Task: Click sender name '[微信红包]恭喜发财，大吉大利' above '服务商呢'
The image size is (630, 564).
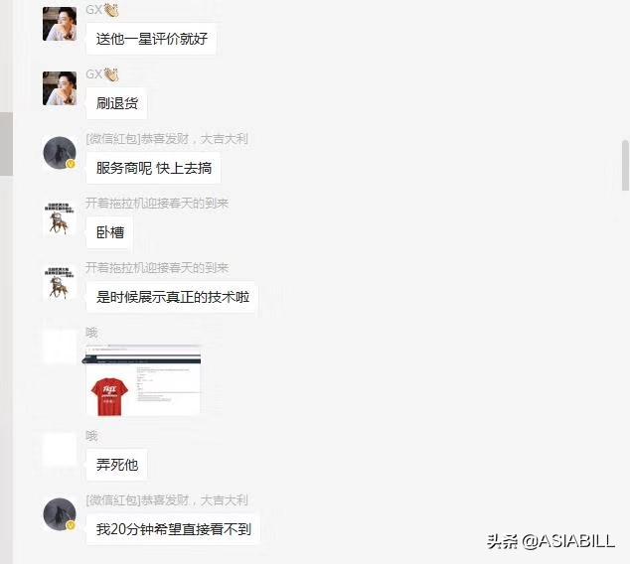Action: (x=167, y=139)
